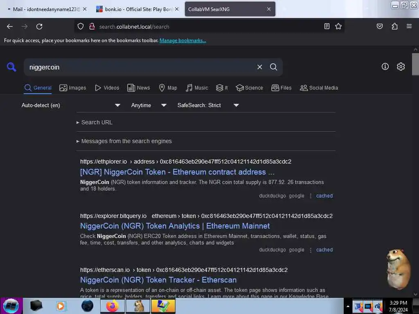Select the It search category

(222, 88)
